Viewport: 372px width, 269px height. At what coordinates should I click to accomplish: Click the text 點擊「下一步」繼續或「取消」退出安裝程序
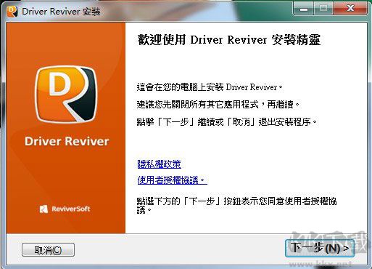226,121
